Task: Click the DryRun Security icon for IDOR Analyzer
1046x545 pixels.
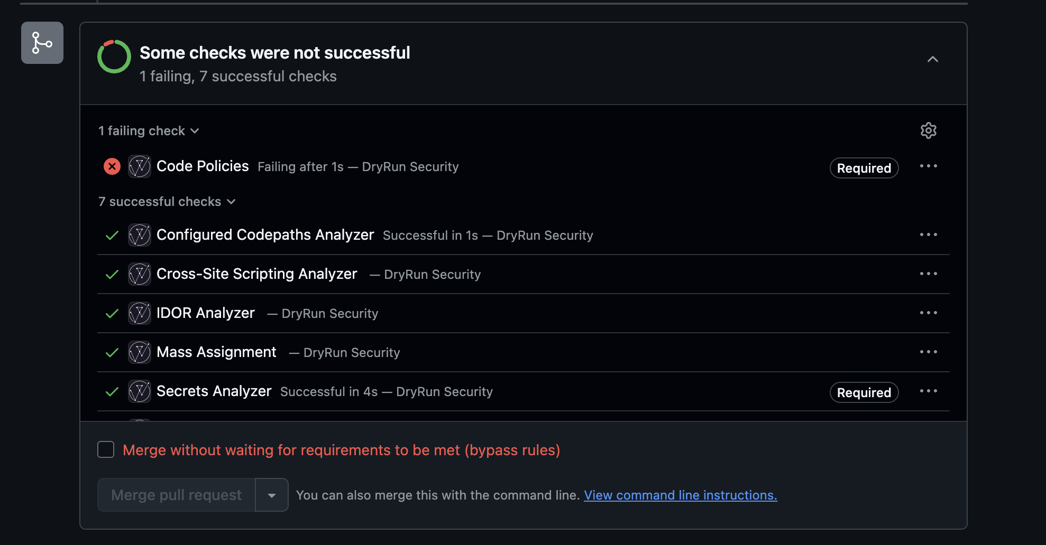Action: pos(139,313)
